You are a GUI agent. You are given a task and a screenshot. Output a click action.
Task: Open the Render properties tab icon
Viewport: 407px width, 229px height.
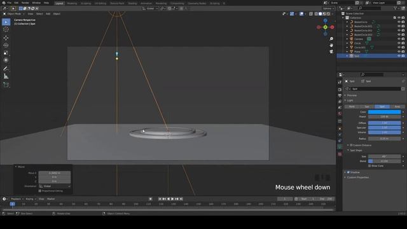click(340, 90)
